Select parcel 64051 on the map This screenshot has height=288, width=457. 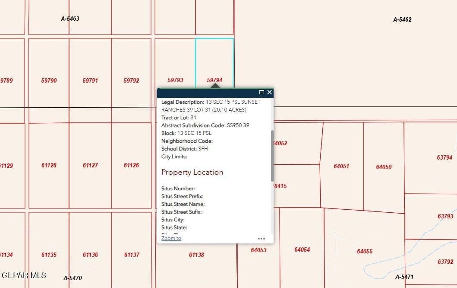341,166
